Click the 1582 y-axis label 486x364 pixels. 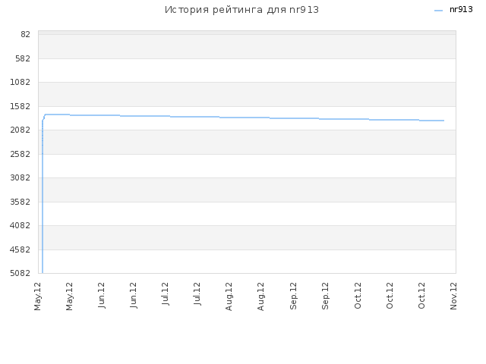click(x=21, y=106)
